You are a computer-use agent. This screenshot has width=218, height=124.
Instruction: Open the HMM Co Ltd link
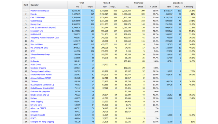[x=35, y=34]
